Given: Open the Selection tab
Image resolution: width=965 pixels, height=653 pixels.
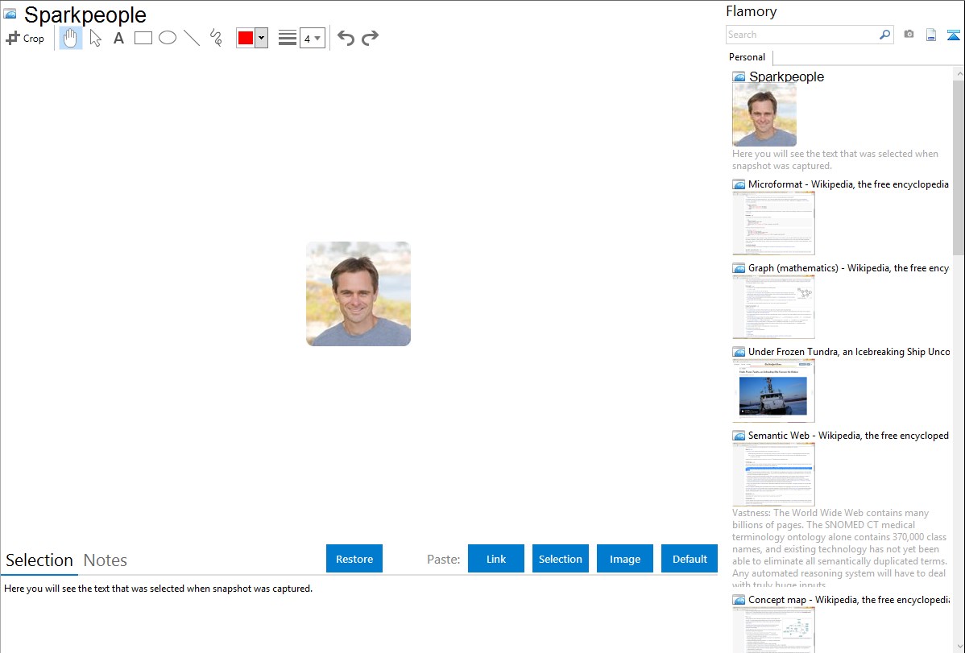Looking at the screenshot, I should point(39,560).
